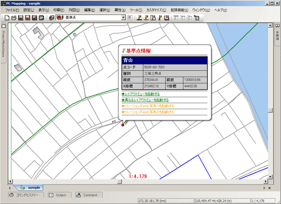Click the red floppy disk save icon
This screenshot has width=281, height=204.
point(28,17)
